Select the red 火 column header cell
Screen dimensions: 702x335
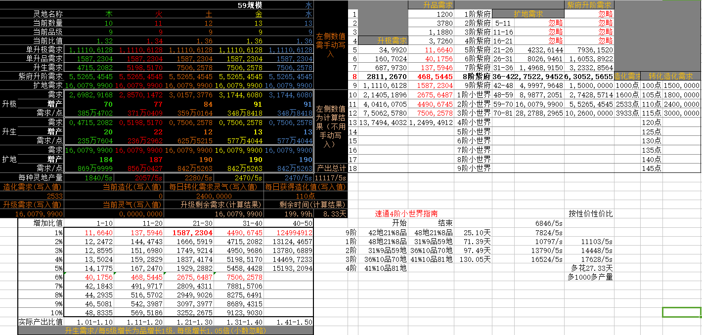coord(159,14)
